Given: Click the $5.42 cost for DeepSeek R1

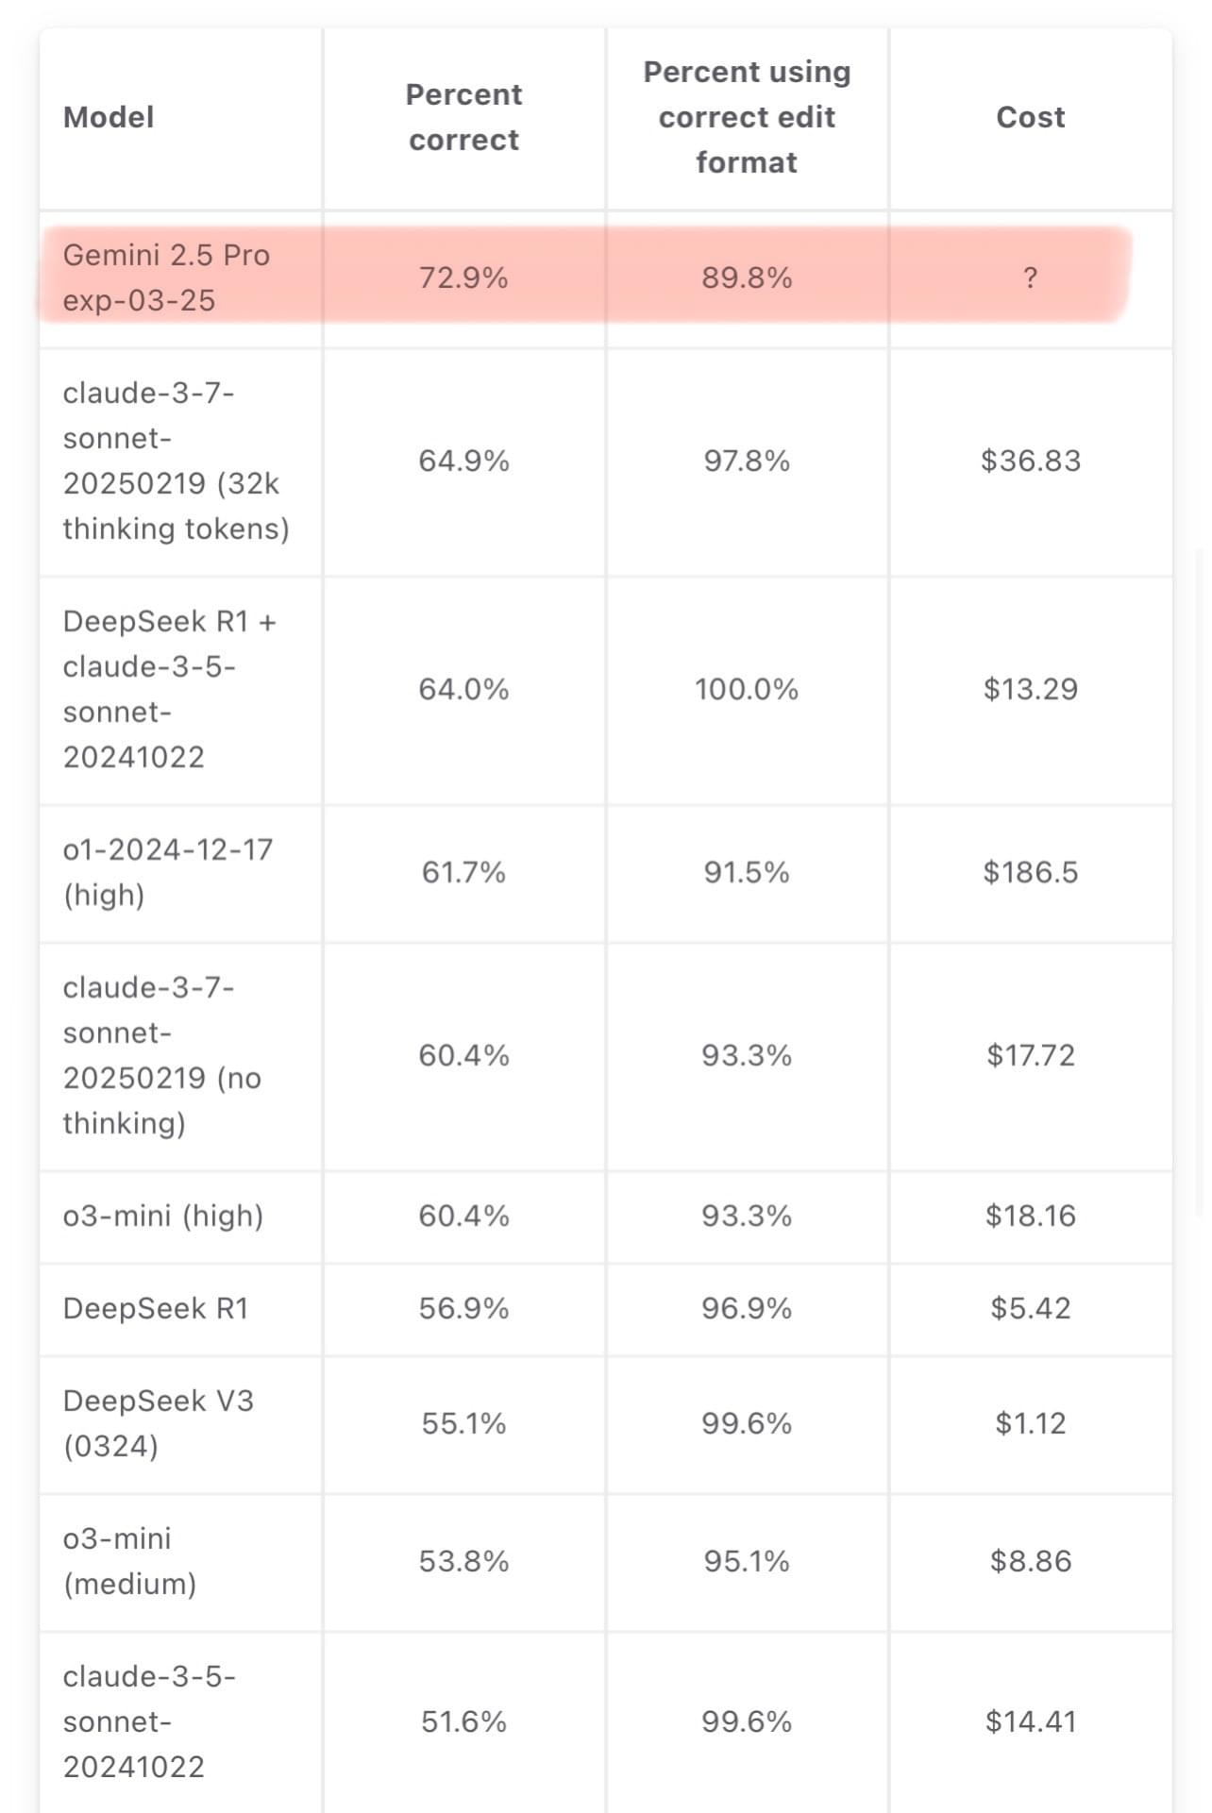Looking at the screenshot, I should (1030, 1308).
